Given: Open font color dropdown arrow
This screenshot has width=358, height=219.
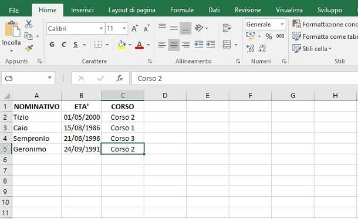Looking at the screenshot, I should pos(148,45).
